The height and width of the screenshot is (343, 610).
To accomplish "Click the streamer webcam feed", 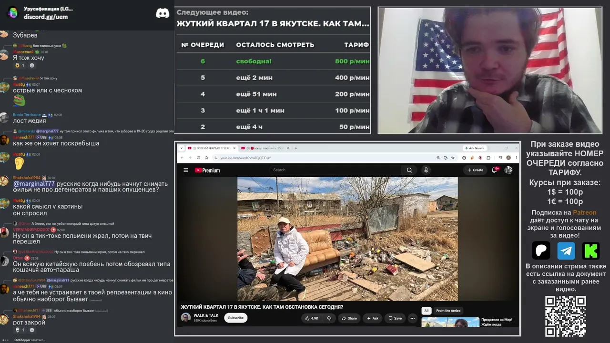I will click(x=490, y=71).
